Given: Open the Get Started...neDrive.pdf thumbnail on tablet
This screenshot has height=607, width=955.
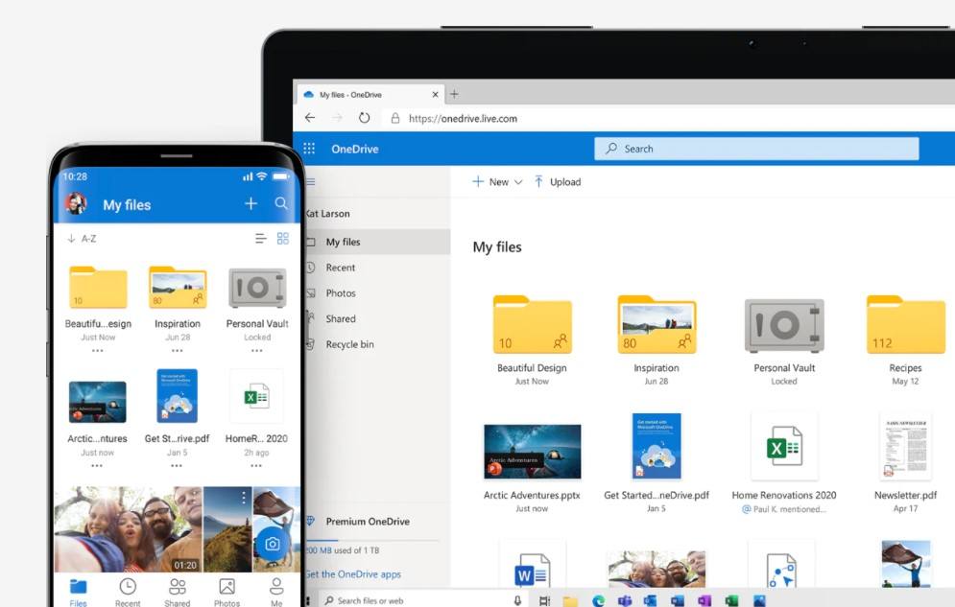Looking at the screenshot, I should (x=657, y=447).
